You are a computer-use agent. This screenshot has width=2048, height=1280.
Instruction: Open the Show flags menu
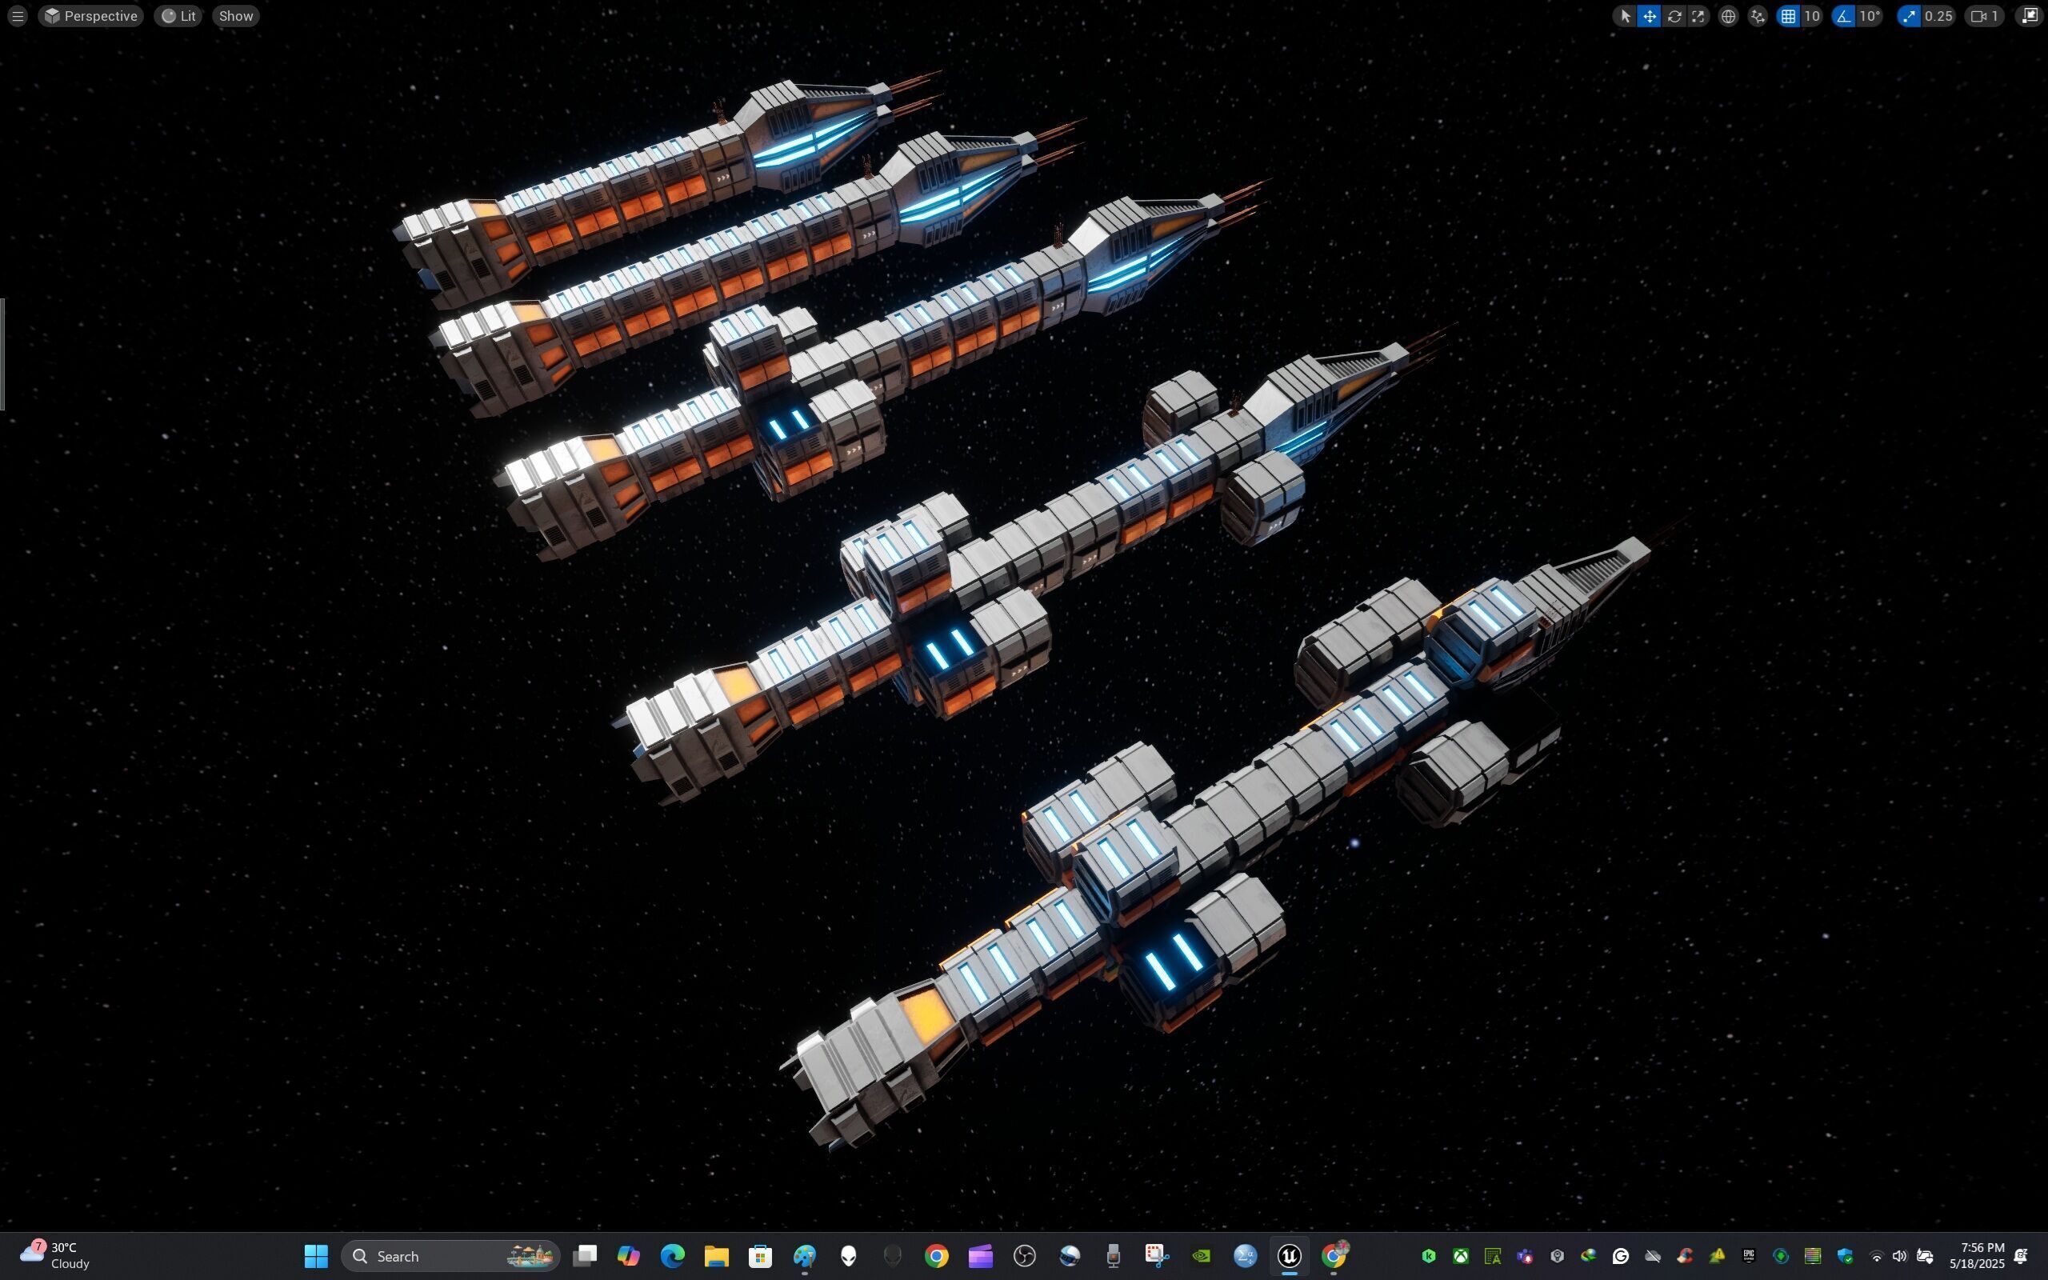(235, 16)
